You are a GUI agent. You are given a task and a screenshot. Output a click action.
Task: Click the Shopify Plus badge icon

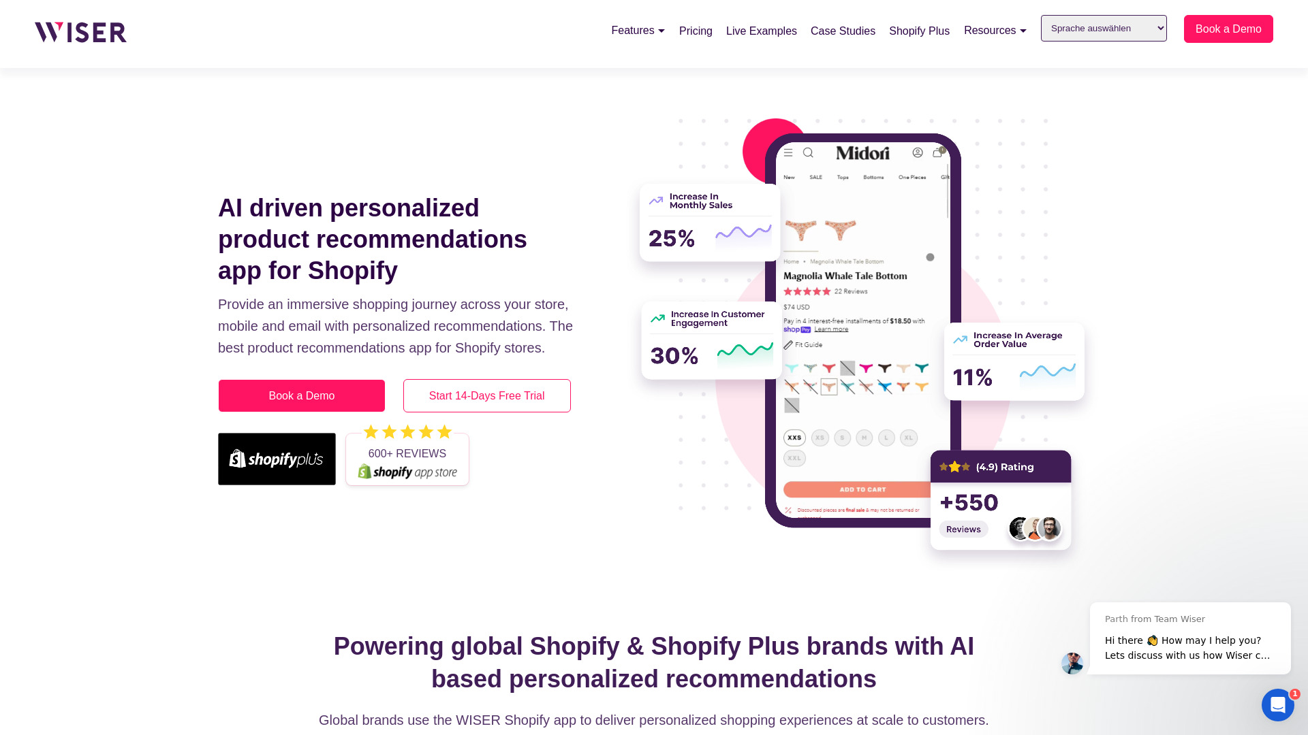point(277,459)
